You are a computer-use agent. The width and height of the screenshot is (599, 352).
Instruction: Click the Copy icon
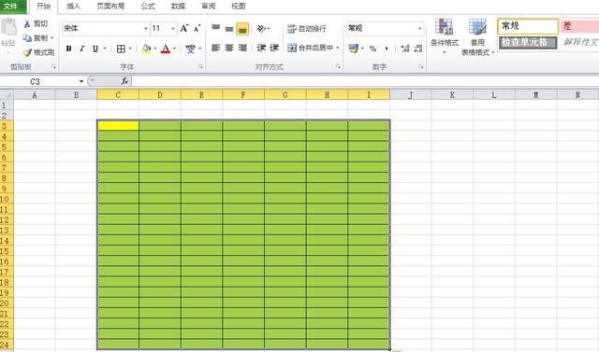point(27,38)
